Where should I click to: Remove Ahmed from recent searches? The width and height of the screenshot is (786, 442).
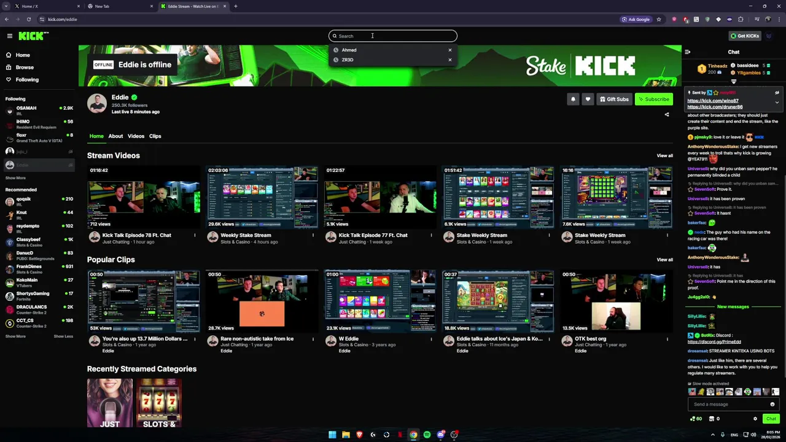(x=449, y=50)
